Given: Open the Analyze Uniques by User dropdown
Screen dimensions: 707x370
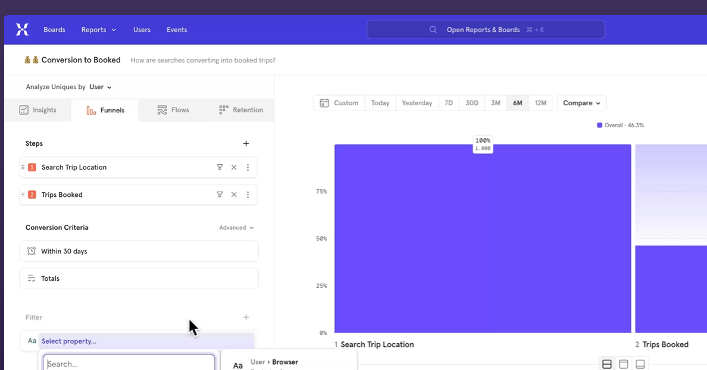Looking at the screenshot, I should (99, 86).
